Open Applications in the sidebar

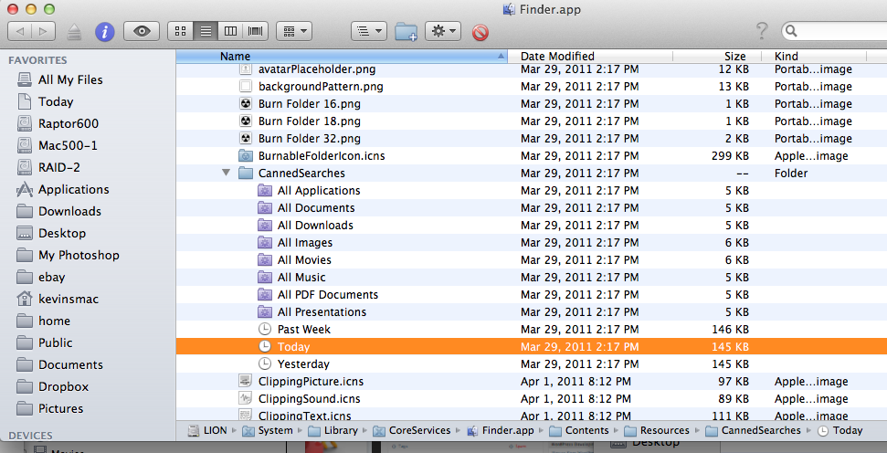click(74, 189)
